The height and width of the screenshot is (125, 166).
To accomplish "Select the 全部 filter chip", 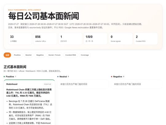I will coord(7,55).
